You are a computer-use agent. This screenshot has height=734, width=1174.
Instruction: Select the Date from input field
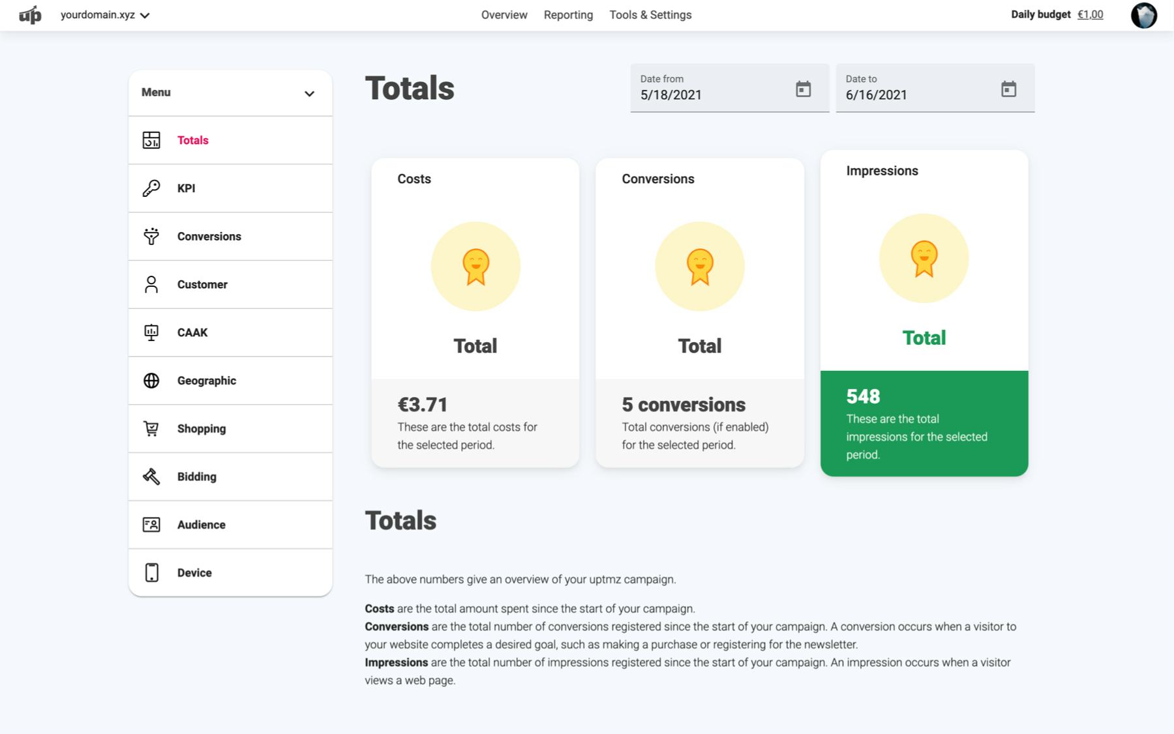[711, 95]
